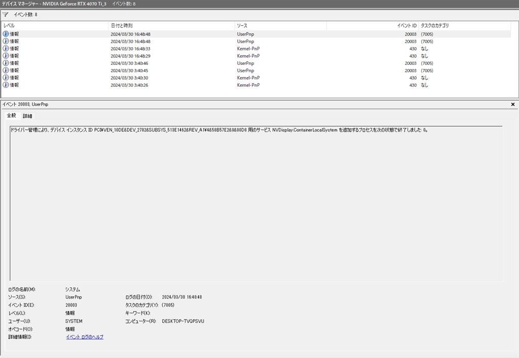
Task: Click the log date value 2024/03/30 16:48:48
Action: pyautogui.click(x=182, y=297)
